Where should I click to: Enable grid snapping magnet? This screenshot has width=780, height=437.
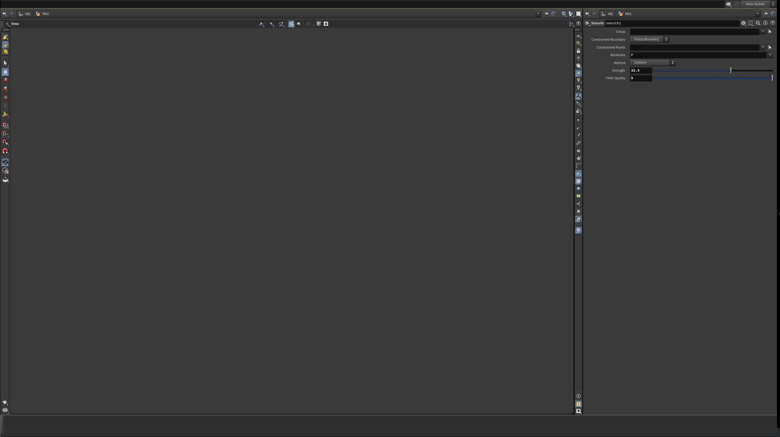pyautogui.click(x=5, y=125)
